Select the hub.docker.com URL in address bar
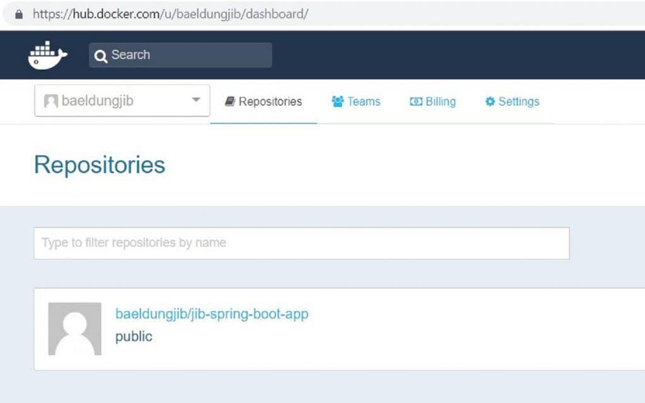Image resolution: width=645 pixels, height=403 pixels. [x=170, y=14]
